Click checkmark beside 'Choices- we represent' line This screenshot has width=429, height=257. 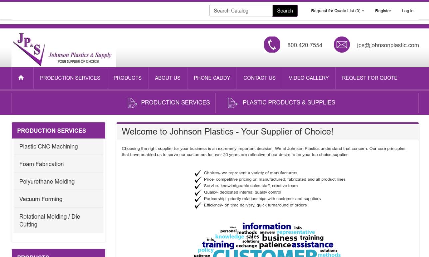(x=198, y=173)
